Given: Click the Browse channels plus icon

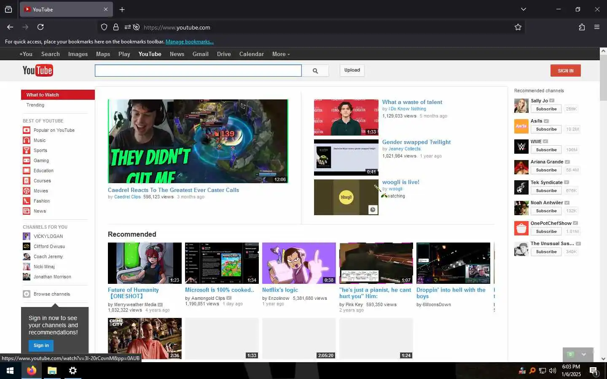Looking at the screenshot, I should tap(27, 294).
